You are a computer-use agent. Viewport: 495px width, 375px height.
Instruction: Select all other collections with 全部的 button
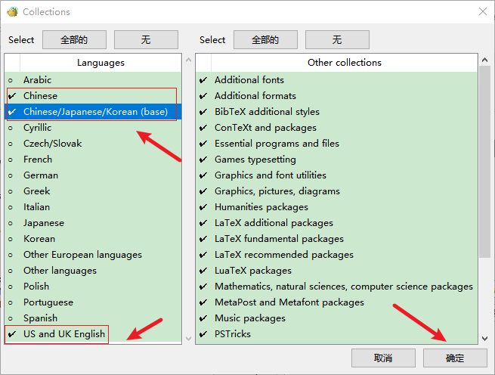(265, 40)
